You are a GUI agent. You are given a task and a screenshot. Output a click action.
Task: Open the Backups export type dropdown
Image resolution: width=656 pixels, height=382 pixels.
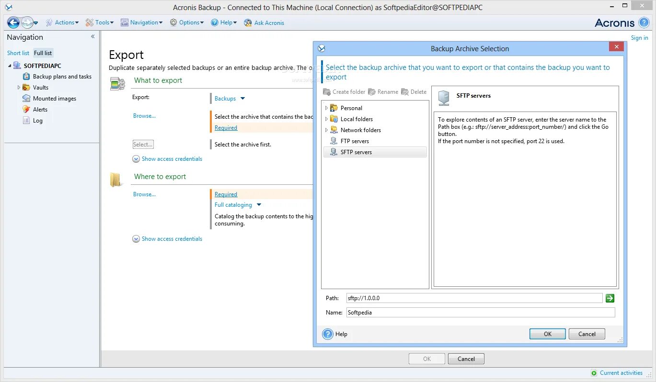point(230,99)
